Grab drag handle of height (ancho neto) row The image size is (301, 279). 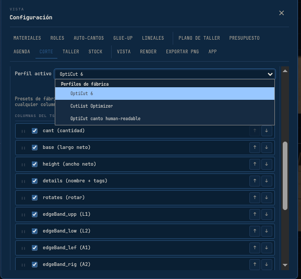pos(23,165)
